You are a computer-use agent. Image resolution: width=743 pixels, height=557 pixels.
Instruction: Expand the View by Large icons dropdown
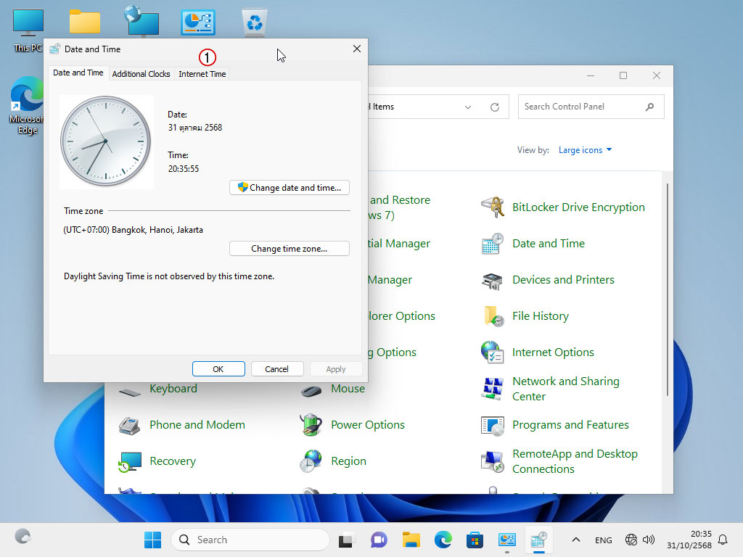[x=585, y=150]
